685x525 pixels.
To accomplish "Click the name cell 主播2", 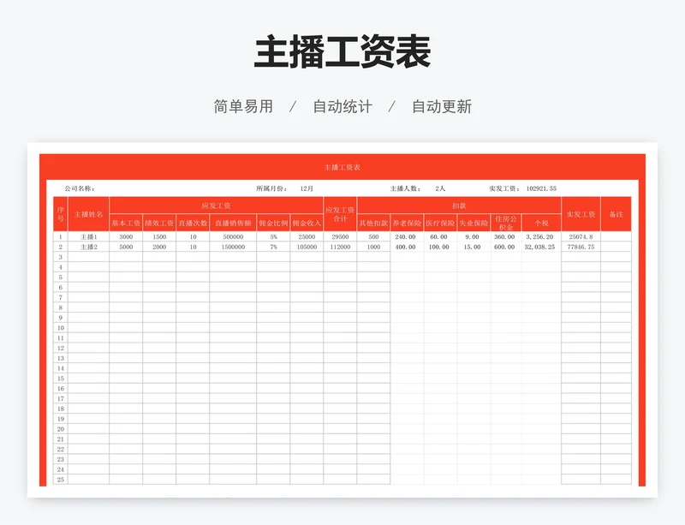I will coord(88,247).
